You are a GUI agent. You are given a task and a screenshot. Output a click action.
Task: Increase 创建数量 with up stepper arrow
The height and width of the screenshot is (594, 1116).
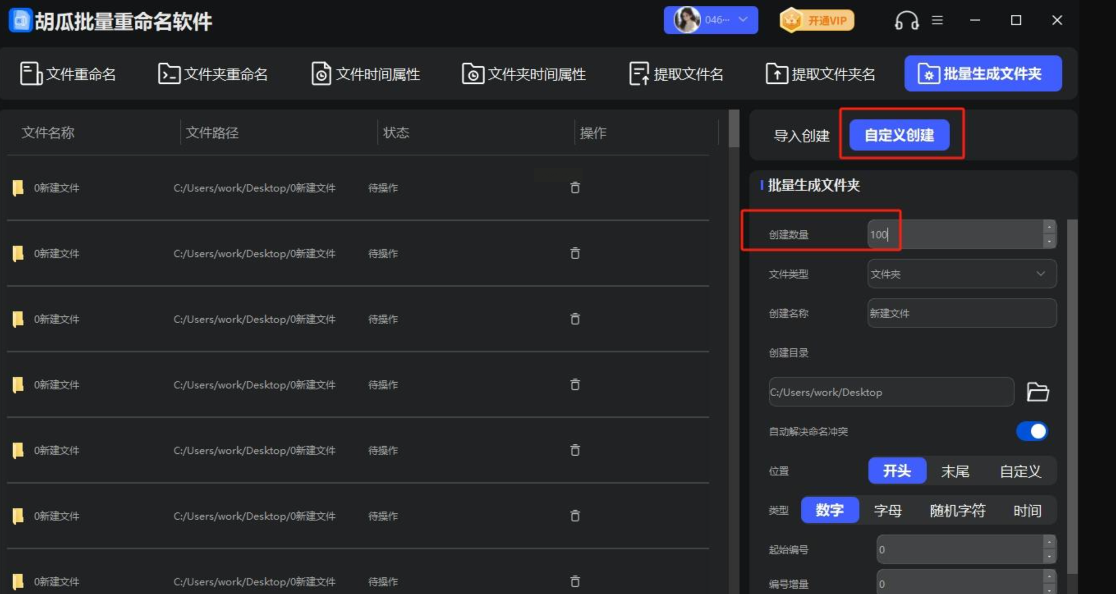pyautogui.click(x=1049, y=227)
